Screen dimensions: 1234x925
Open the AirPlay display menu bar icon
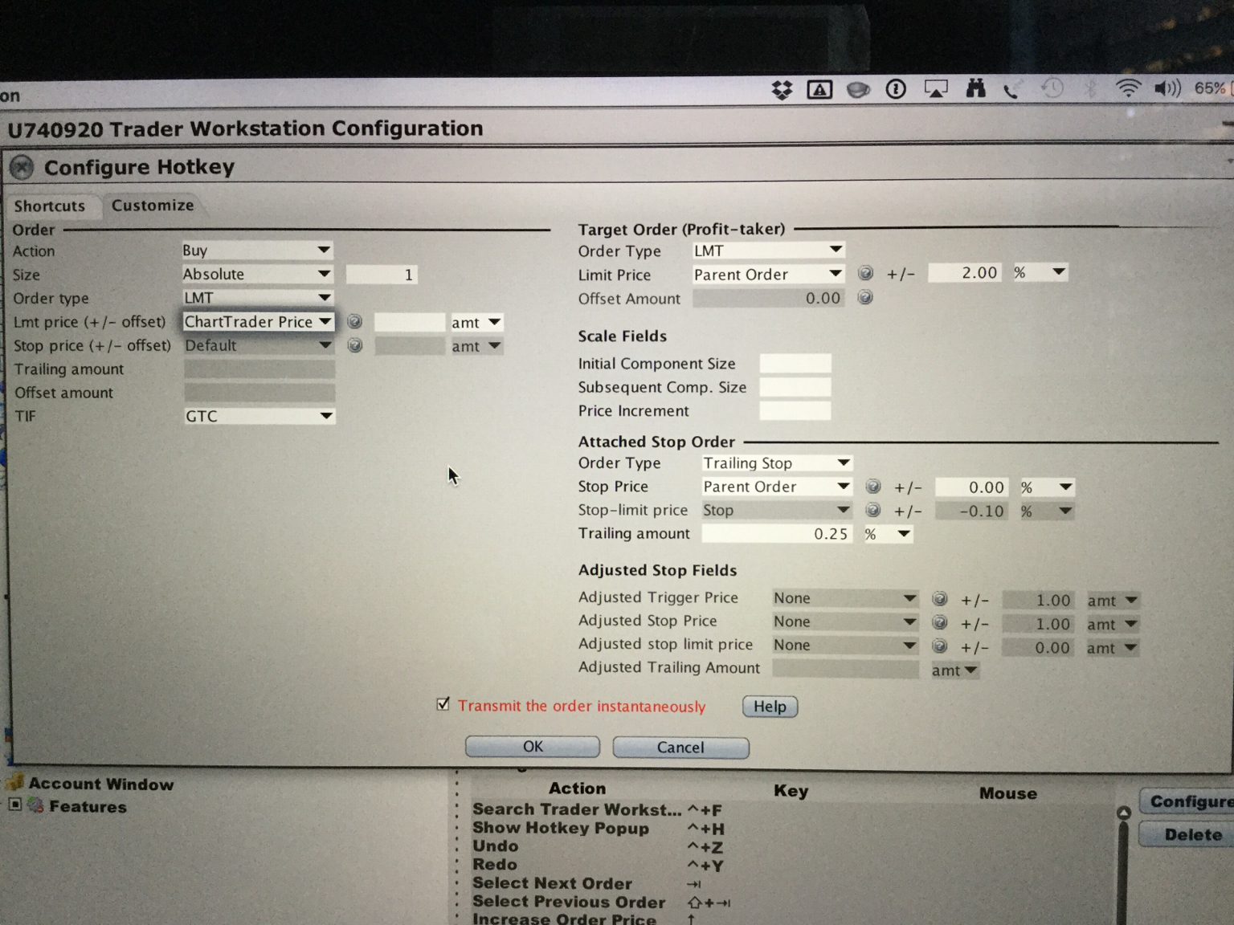click(936, 89)
